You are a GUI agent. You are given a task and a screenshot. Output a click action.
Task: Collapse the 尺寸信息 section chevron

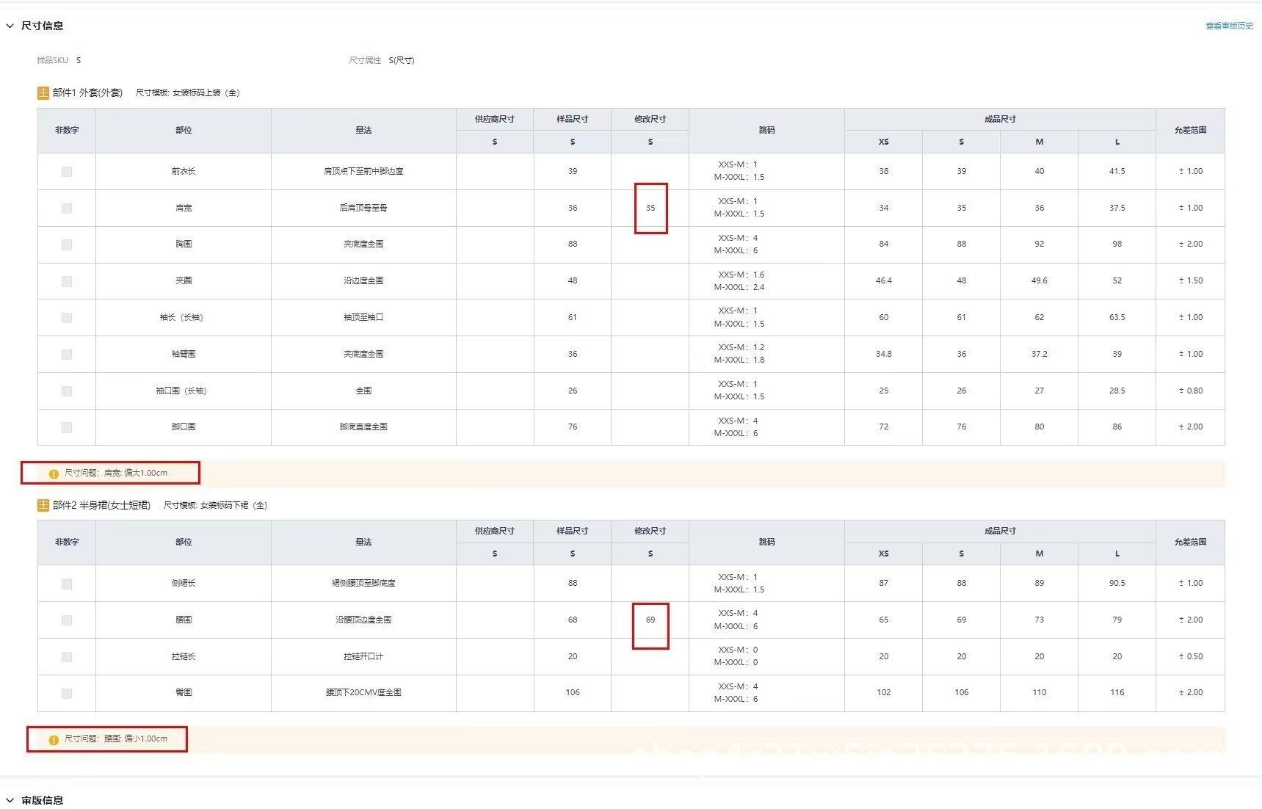pos(10,26)
